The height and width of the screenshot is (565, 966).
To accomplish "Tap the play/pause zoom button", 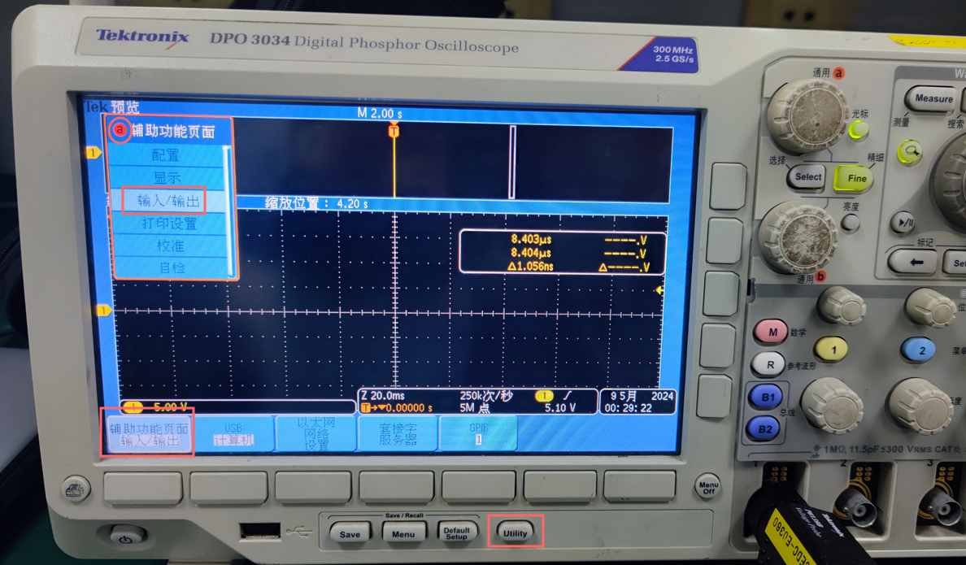I will [903, 222].
